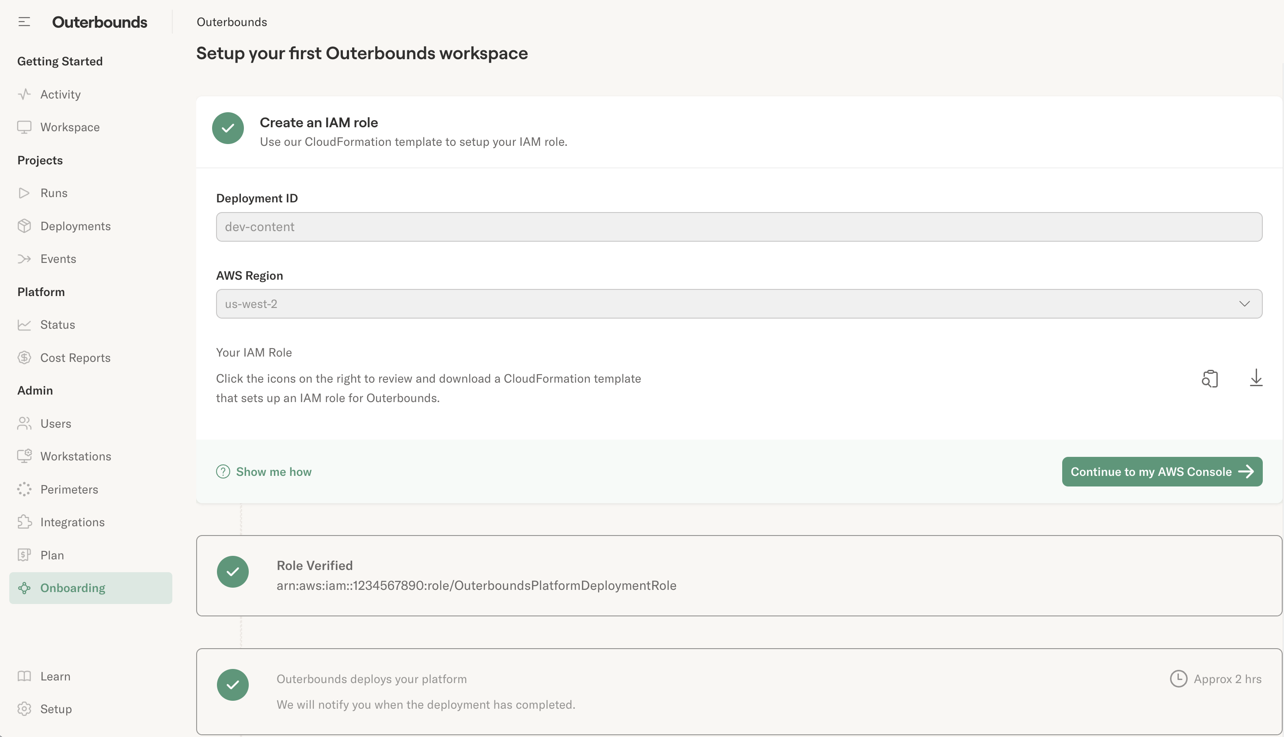
Task: Click the Outerbounds logo
Action: click(100, 22)
